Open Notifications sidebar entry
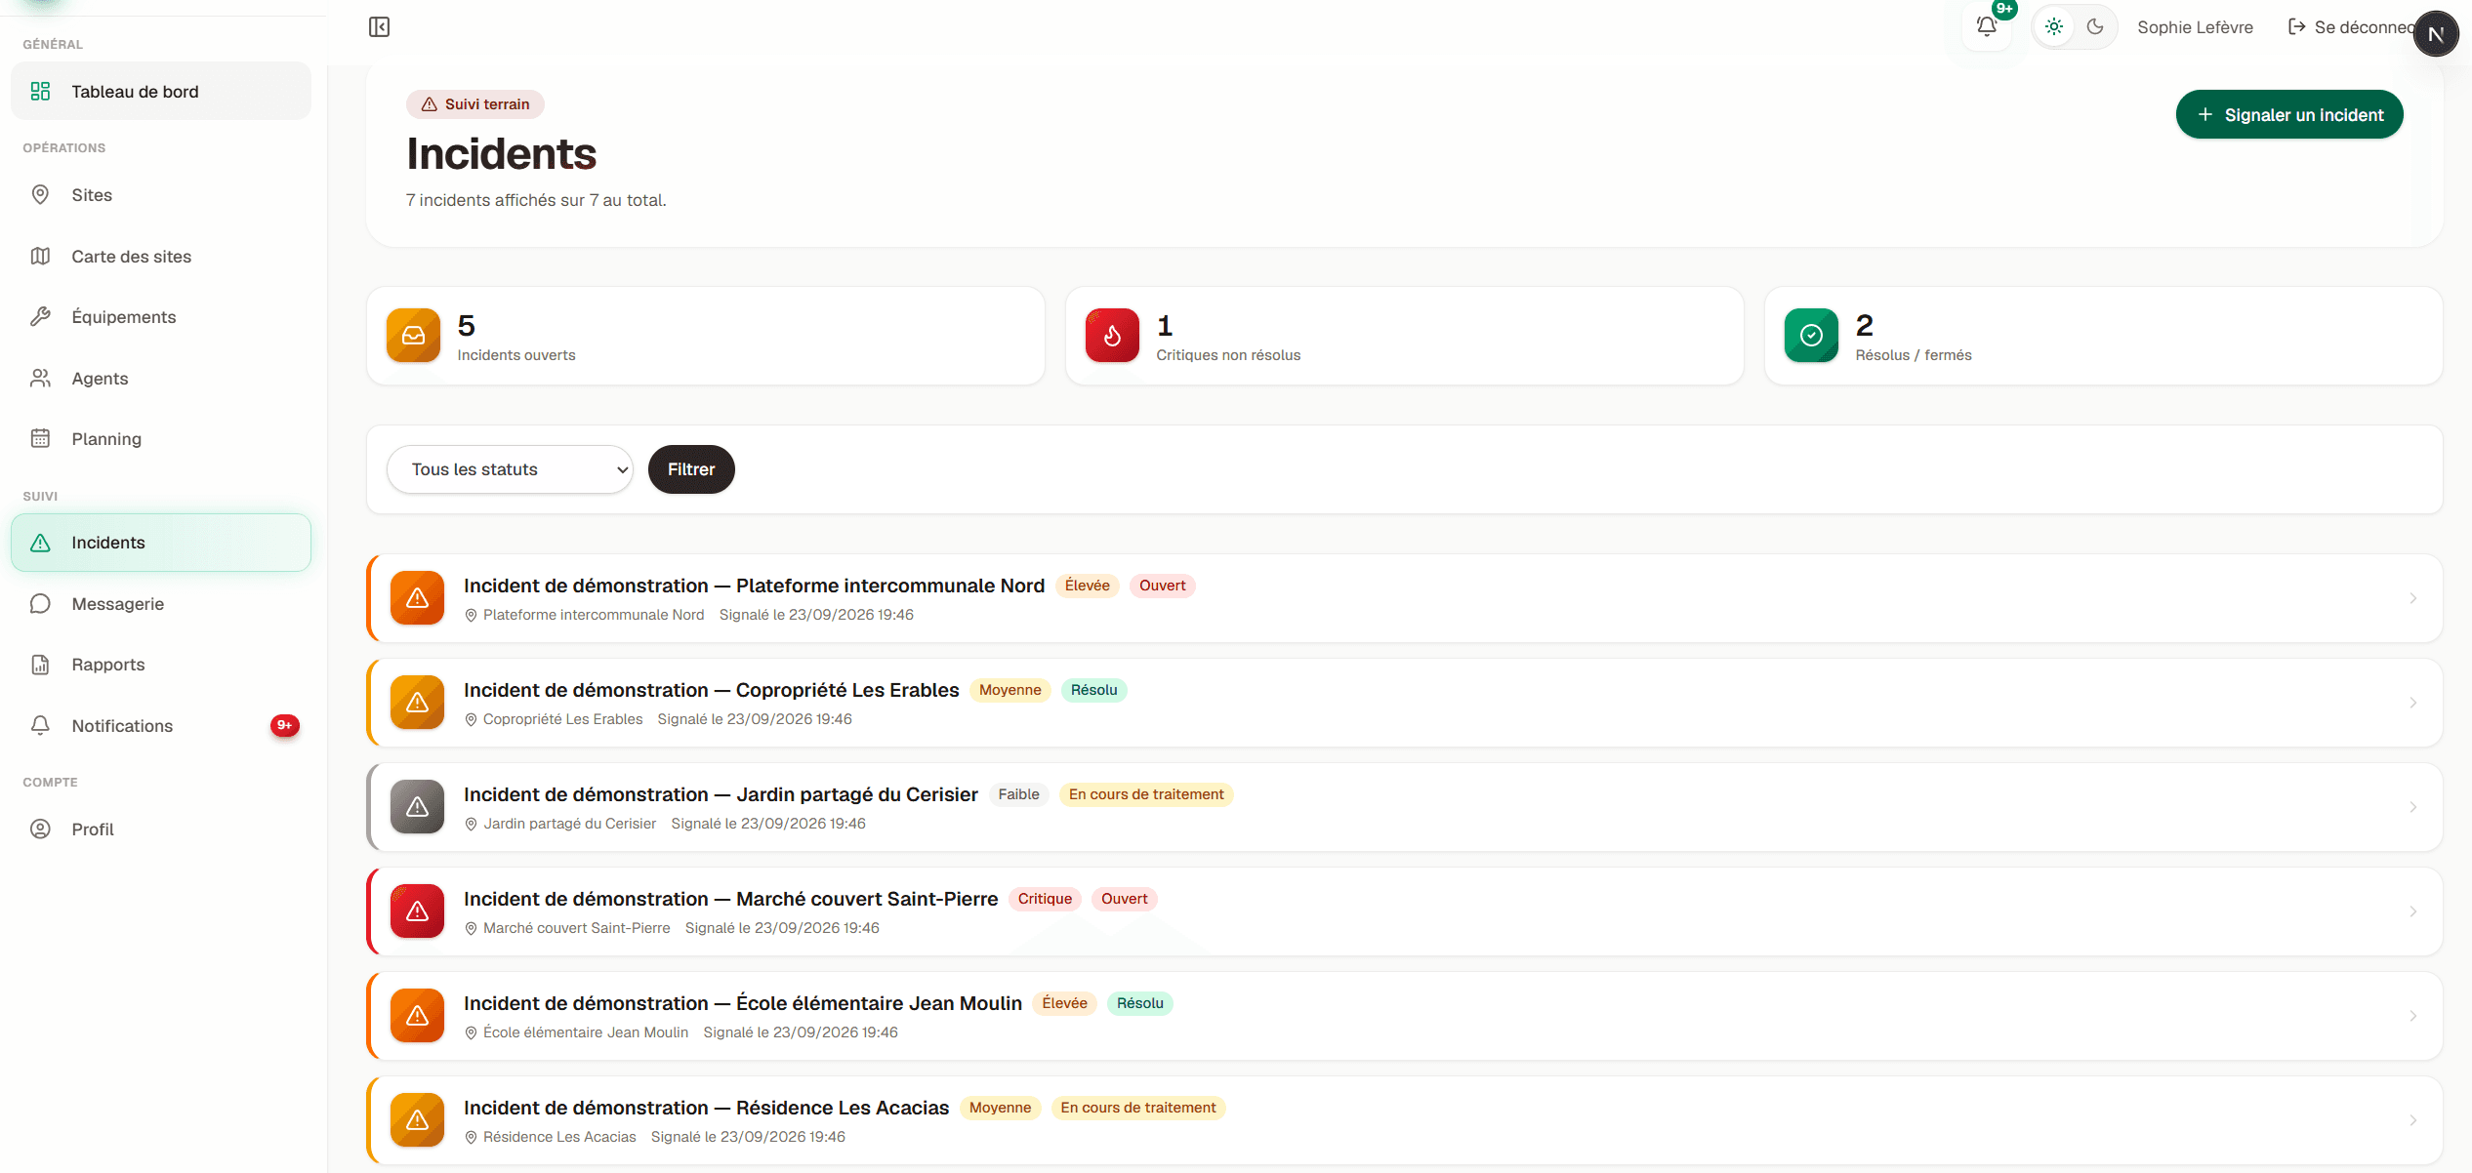The height and width of the screenshot is (1173, 2472). 161,726
